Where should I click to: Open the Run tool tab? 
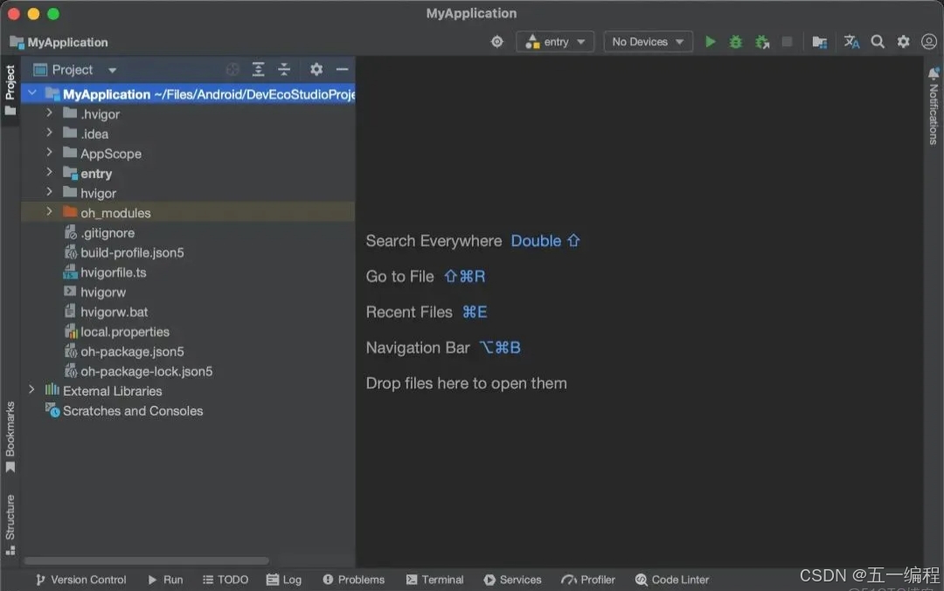pos(165,580)
